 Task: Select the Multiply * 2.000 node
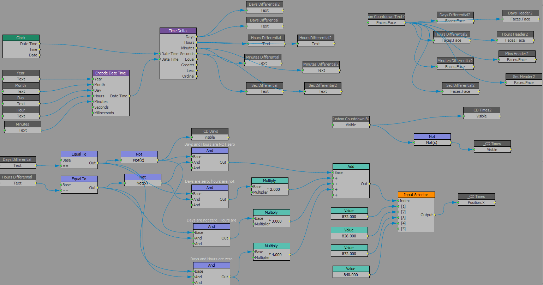pyautogui.click(x=270, y=186)
